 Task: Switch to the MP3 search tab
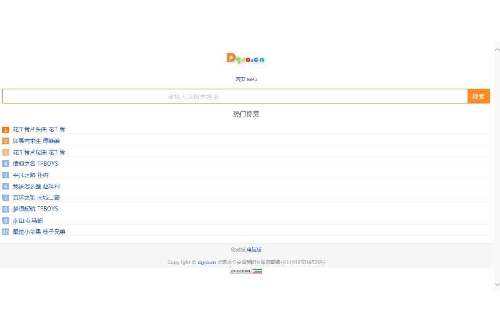point(251,79)
